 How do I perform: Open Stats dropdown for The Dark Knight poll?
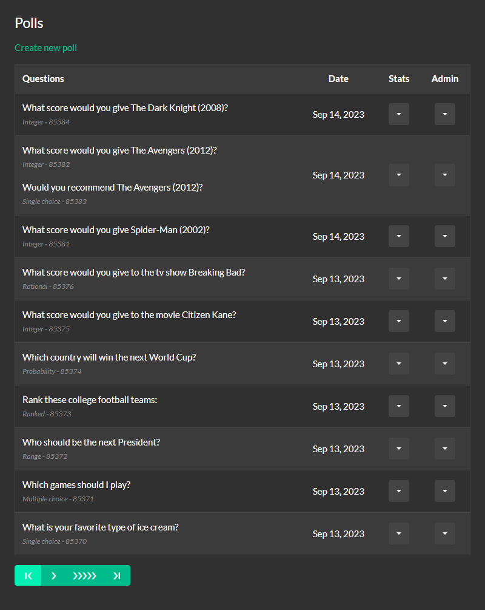click(398, 114)
